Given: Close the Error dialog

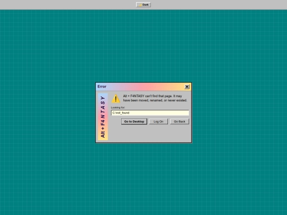Looking at the screenshot, I should tap(187, 87).
